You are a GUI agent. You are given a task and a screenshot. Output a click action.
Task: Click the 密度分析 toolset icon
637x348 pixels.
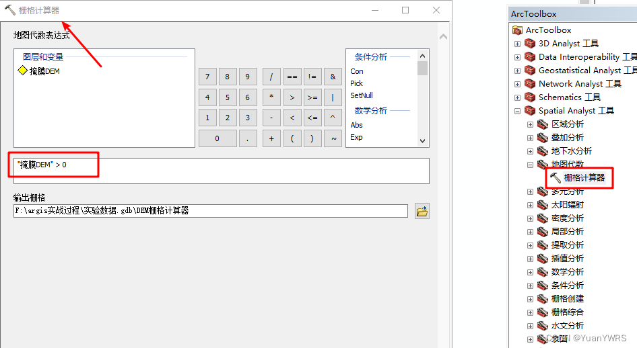(543, 218)
